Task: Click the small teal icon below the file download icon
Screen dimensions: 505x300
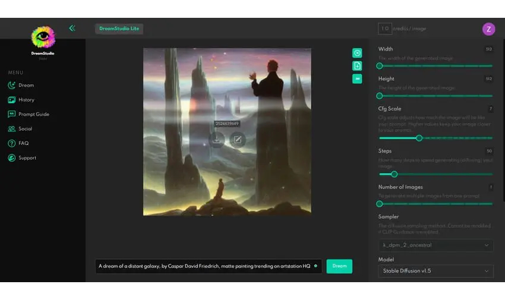Action: click(357, 78)
